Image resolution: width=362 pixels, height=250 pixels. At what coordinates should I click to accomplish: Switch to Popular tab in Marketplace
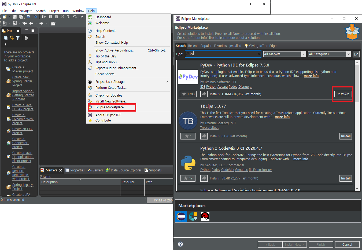(206, 46)
